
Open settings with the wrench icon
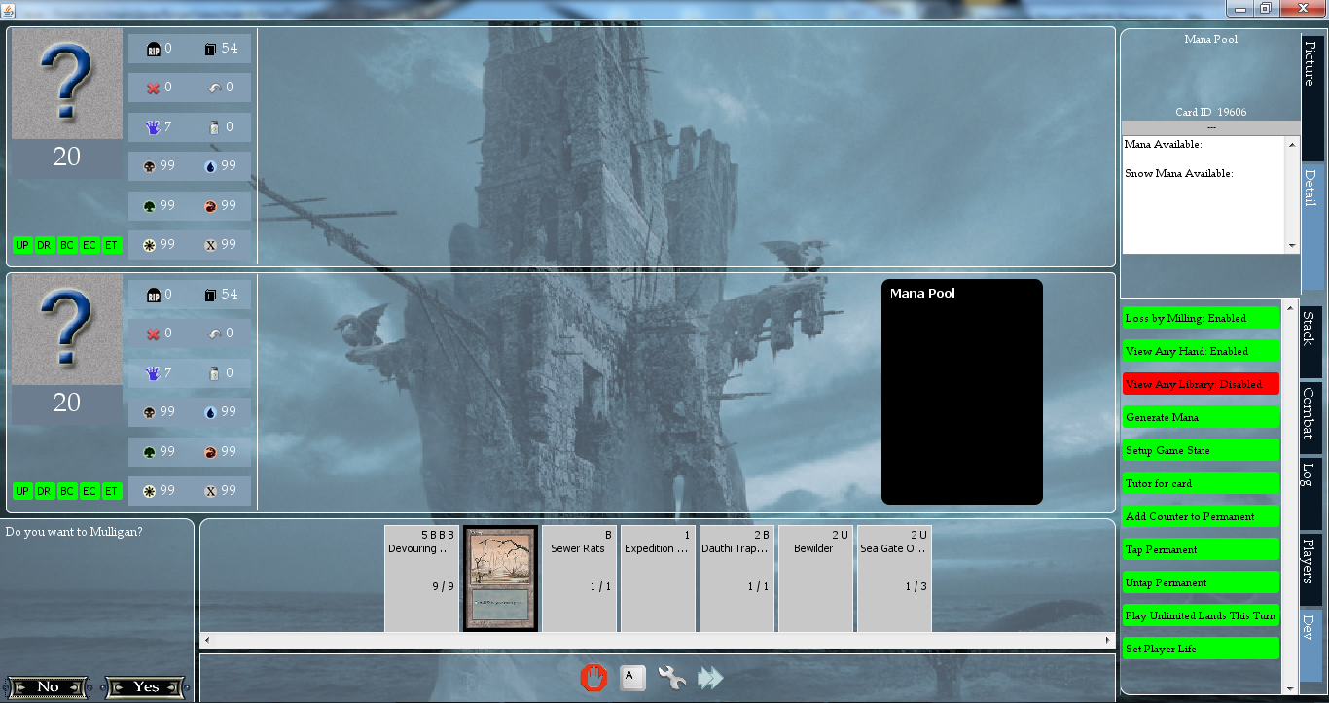[x=671, y=678]
